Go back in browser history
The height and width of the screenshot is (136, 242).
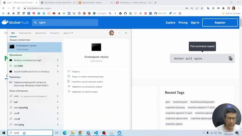[3, 8]
